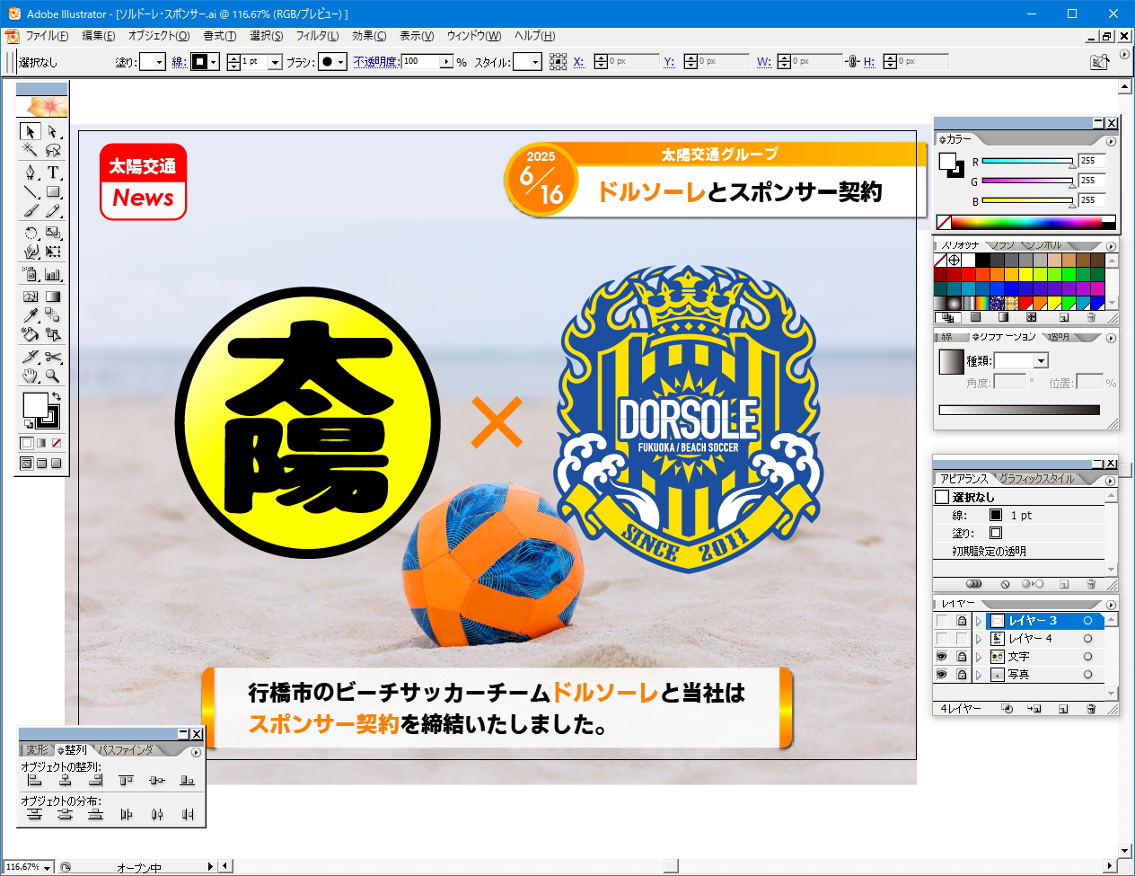Expand the 写真 layer triangle
Image resolution: width=1135 pixels, height=876 pixels.
pyautogui.click(x=979, y=675)
